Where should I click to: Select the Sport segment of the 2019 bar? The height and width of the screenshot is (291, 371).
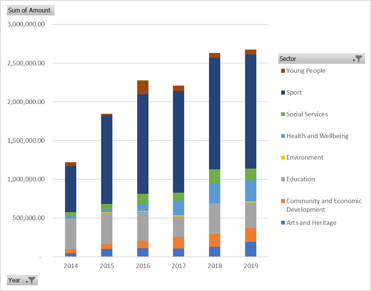tap(251, 112)
